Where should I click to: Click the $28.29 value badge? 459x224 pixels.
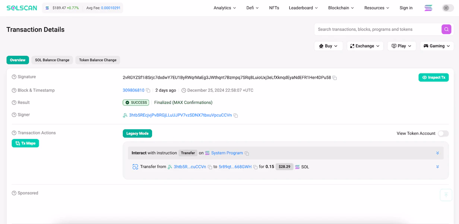284,167
